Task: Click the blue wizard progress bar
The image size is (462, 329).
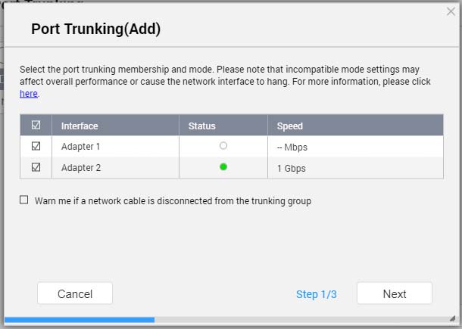Action: coord(80,320)
